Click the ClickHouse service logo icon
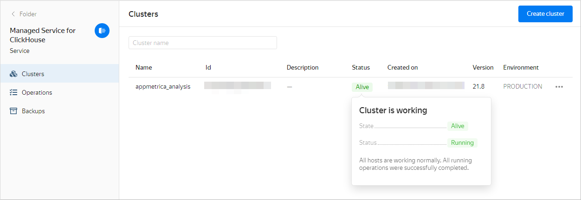This screenshot has width=581, height=200. (x=102, y=31)
